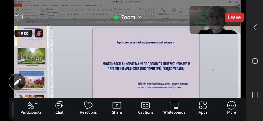This screenshot has width=263, height=121.
Task: Open the Файл tab
Action: (x=18, y=5)
